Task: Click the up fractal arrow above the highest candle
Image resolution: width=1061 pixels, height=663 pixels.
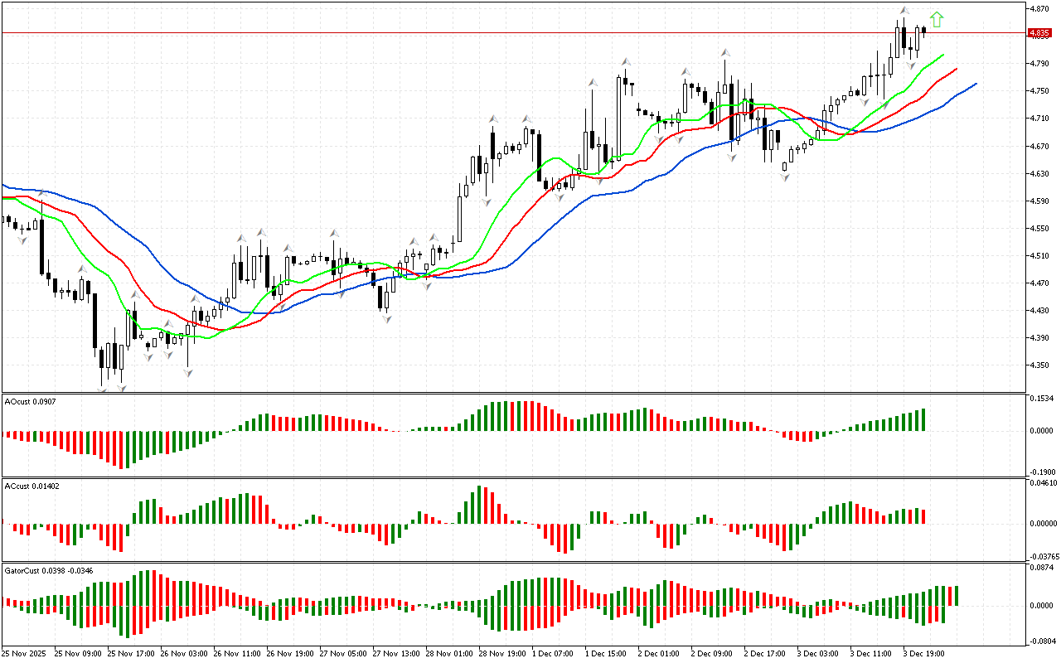Action: tap(904, 11)
